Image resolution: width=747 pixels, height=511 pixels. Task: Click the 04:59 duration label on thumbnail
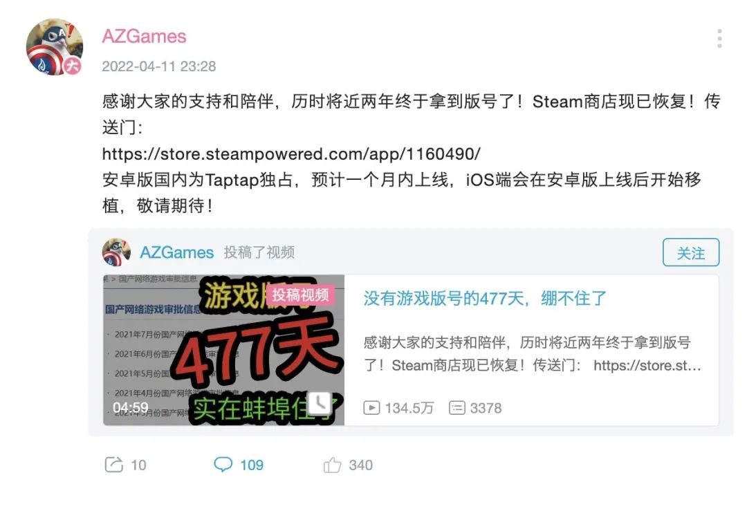(x=131, y=408)
